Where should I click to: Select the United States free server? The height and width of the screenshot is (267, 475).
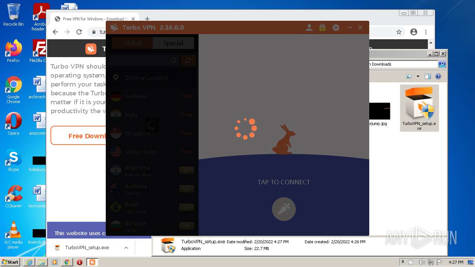152,152
